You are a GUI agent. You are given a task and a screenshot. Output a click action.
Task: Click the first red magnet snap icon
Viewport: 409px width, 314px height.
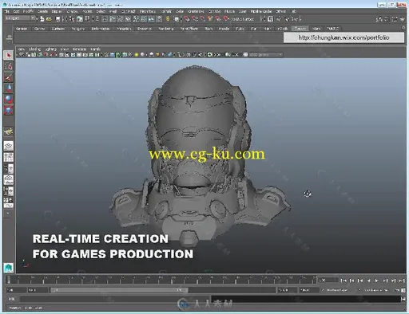(187, 19)
